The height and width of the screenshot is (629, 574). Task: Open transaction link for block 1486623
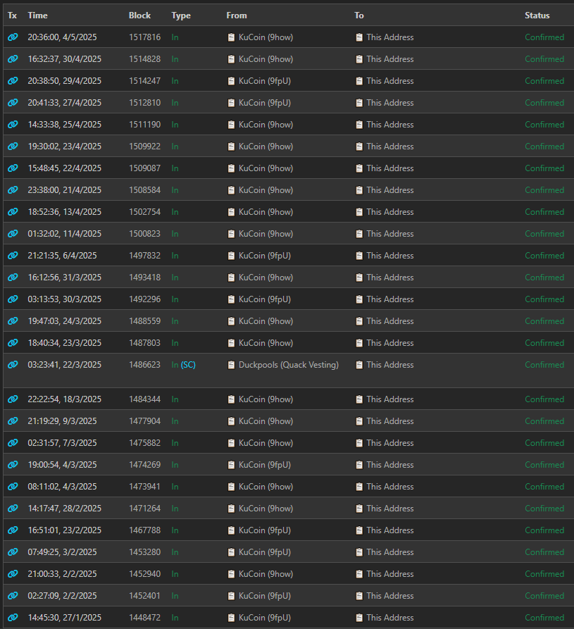click(x=13, y=365)
